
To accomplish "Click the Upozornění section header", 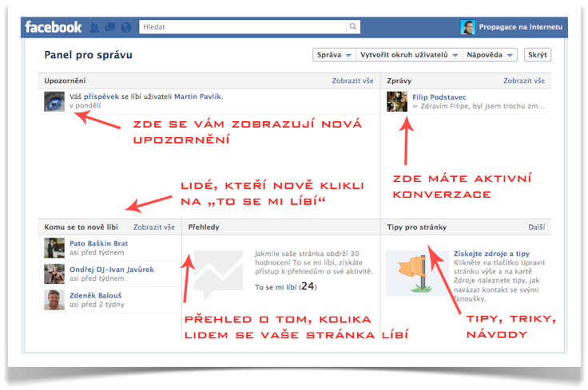I will tap(65, 81).
